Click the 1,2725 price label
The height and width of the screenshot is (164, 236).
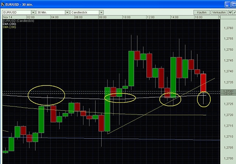tap(228, 104)
